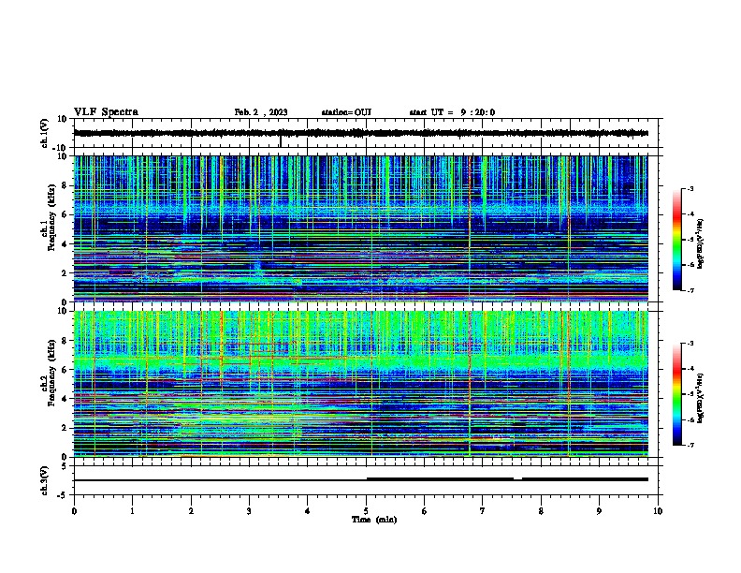Click time axis tick label "0"
The width and height of the screenshot is (741, 573).
coord(74,511)
